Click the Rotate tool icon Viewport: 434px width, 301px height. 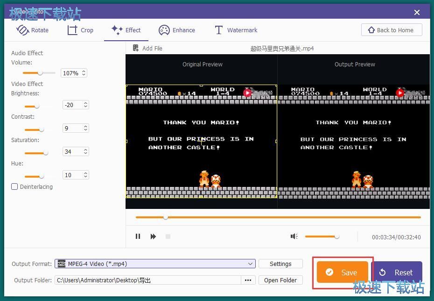coord(23,30)
